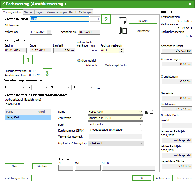The height and width of the screenshot is (183, 195).
Task: Open the Bank dropdown list
Action: tap(141, 124)
